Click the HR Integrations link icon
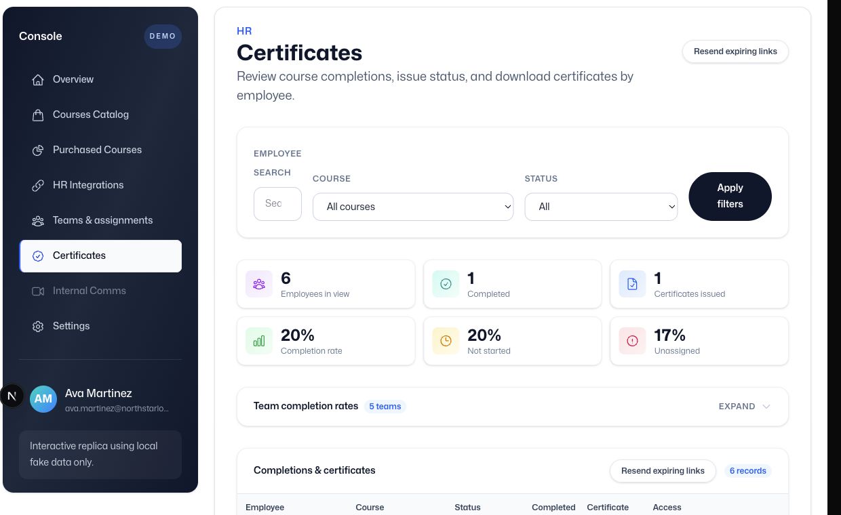 38,185
